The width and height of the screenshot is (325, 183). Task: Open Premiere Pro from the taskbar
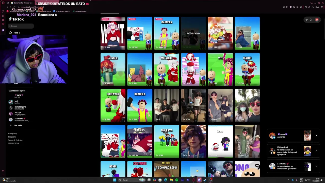188,180
